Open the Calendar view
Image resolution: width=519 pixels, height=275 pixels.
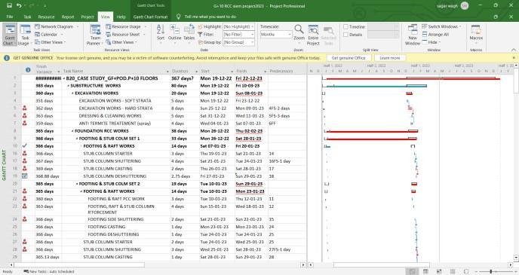pyautogui.click(x=46, y=35)
